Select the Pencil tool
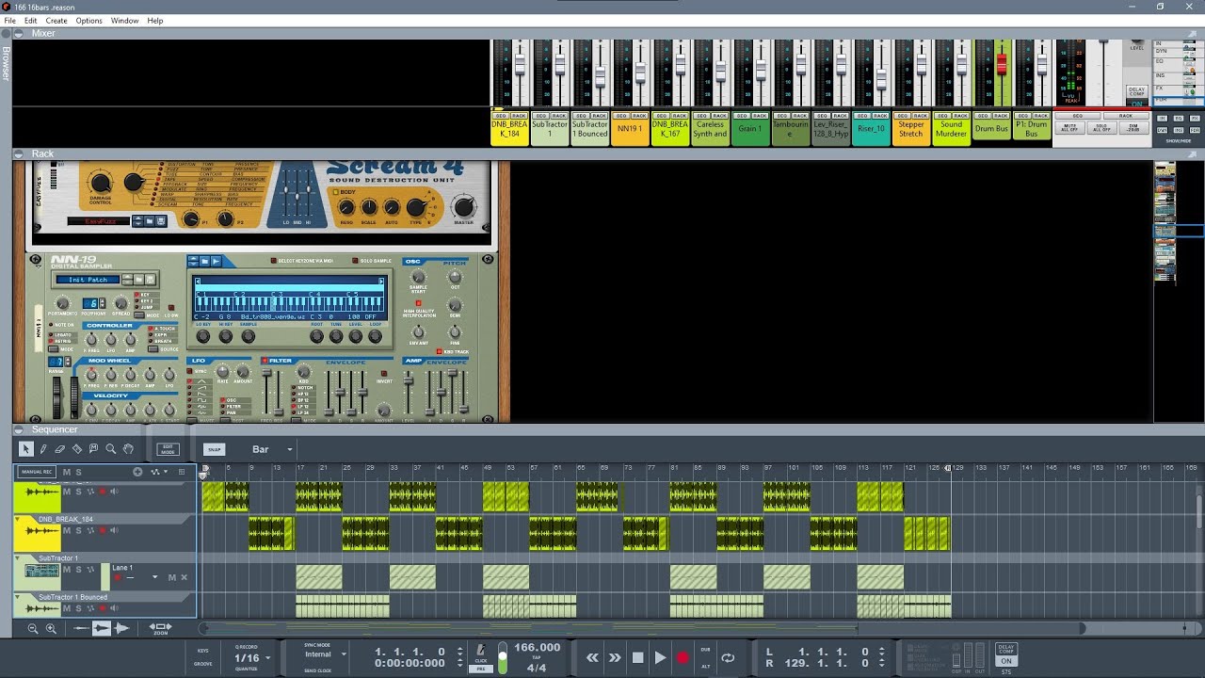This screenshot has height=678, width=1205. tap(43, 449)
